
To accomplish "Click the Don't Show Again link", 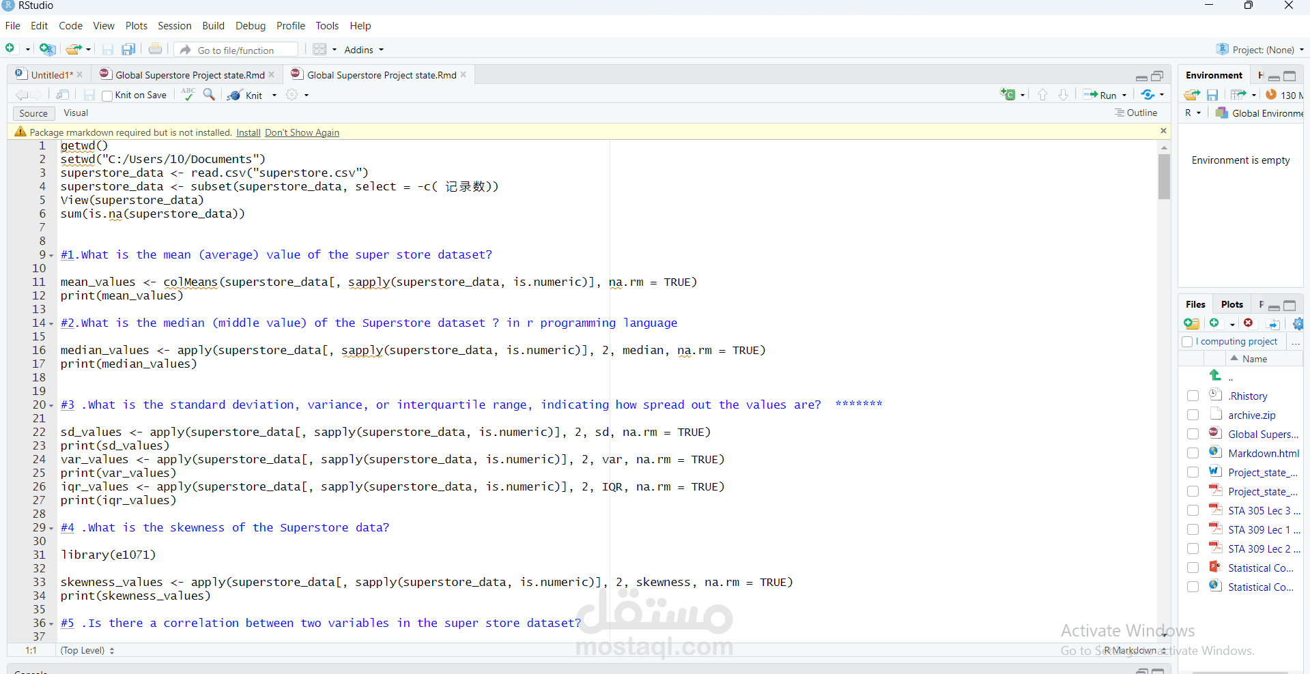I will tap(302, 133).
